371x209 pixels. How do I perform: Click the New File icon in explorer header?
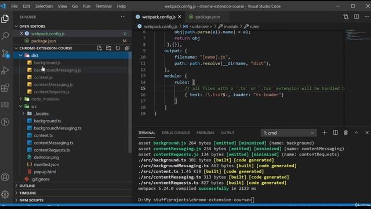tap(99, 48)
